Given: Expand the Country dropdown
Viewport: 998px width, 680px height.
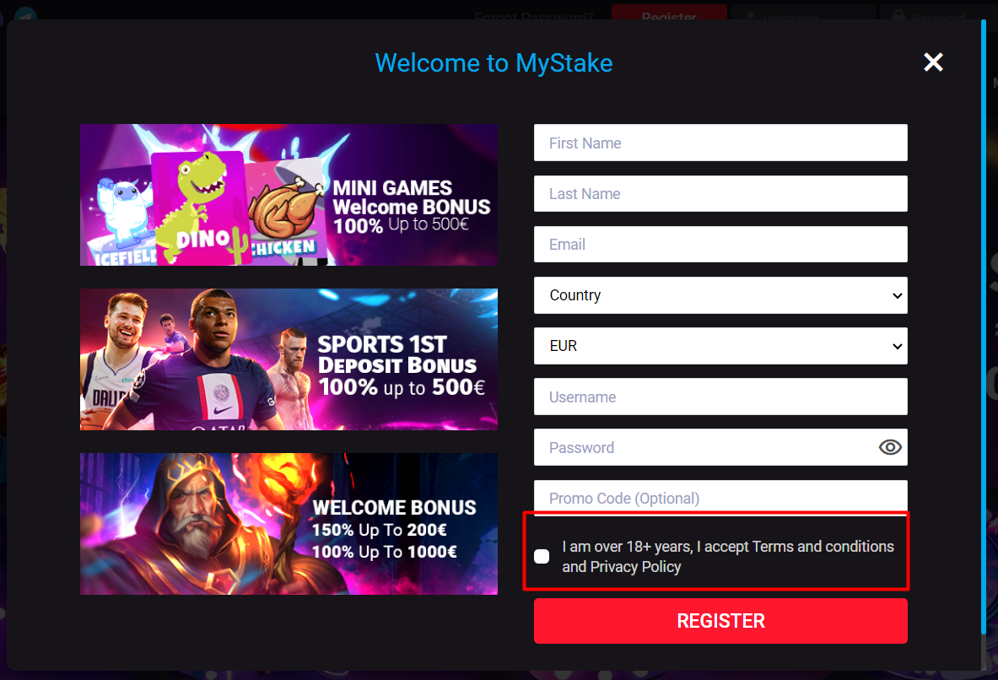Looking at the screenshot, I should [720, 295].
